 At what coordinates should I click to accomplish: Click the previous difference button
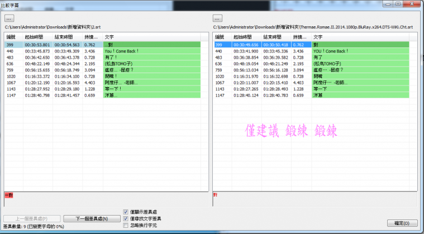point(32,218)
